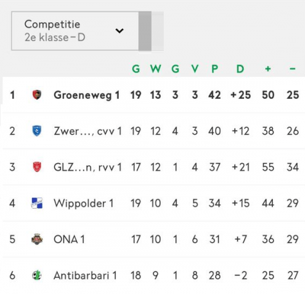Expand the competition selector chevron arrow
The height and width of the screenshot is (294, 305).
coord(119,31)
